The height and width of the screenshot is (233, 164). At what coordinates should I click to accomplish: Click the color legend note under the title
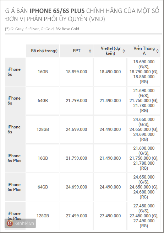(42, 29)
